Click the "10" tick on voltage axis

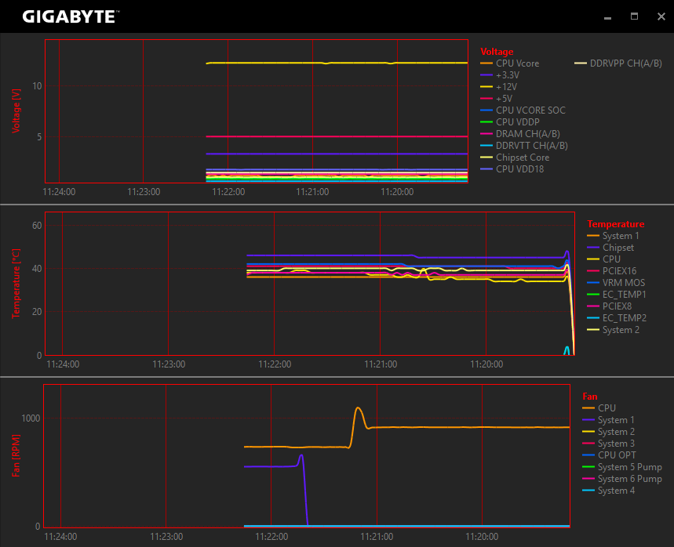tap(38, 86)
